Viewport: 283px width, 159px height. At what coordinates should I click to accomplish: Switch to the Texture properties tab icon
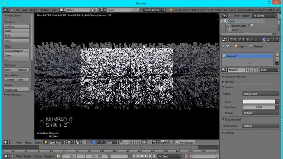click(268, 39)
